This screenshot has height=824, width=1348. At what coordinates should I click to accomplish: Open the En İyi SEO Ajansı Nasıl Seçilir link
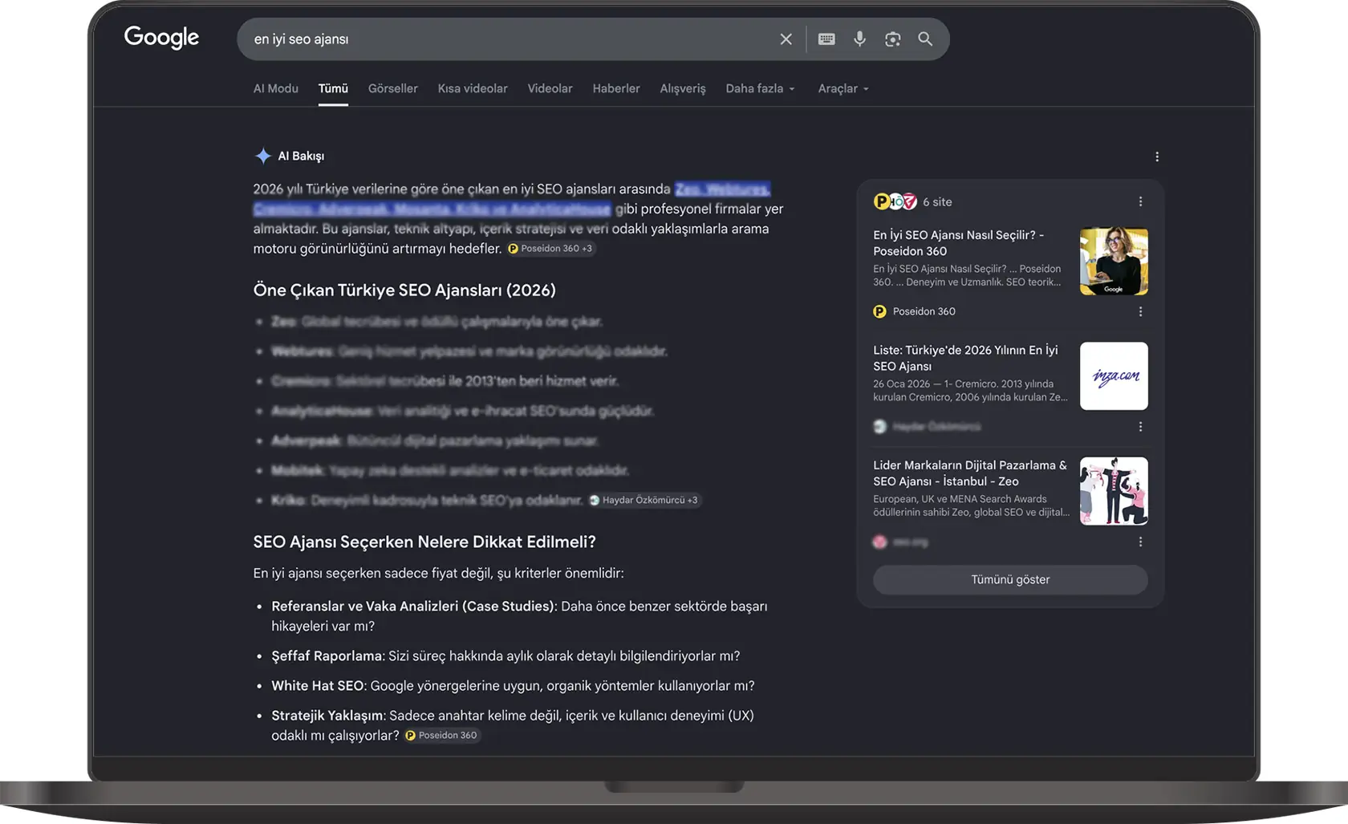959,243
